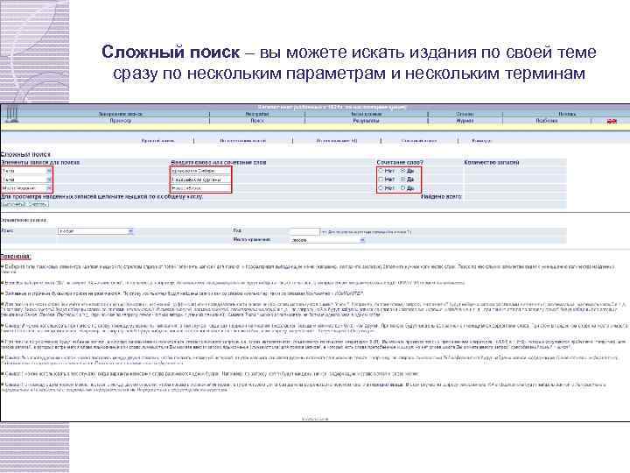Click the Год year input field
The height and width of the screenshot is (473, 630).
(x=304, y=231)
